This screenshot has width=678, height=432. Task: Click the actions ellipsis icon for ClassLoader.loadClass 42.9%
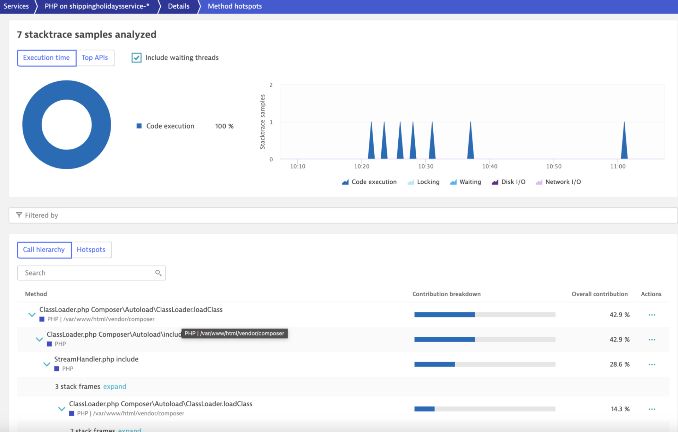point(652,315)
